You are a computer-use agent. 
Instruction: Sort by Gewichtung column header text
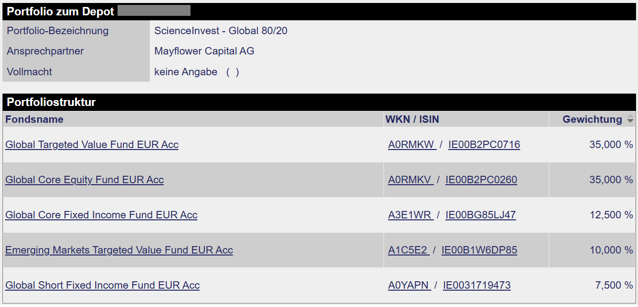coord(592,119)
